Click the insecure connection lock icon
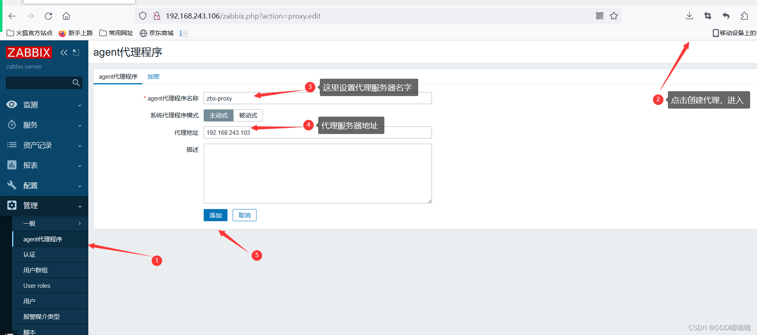Image resolution: width=757 pixels, height=335 pixels. point(157,16)
